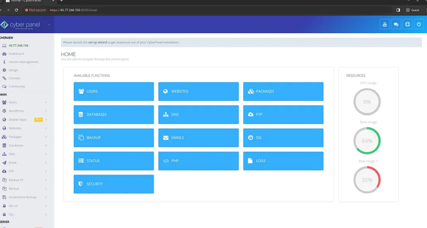Open the PHP function tile

pyautogui.click(x=198, y=161)
